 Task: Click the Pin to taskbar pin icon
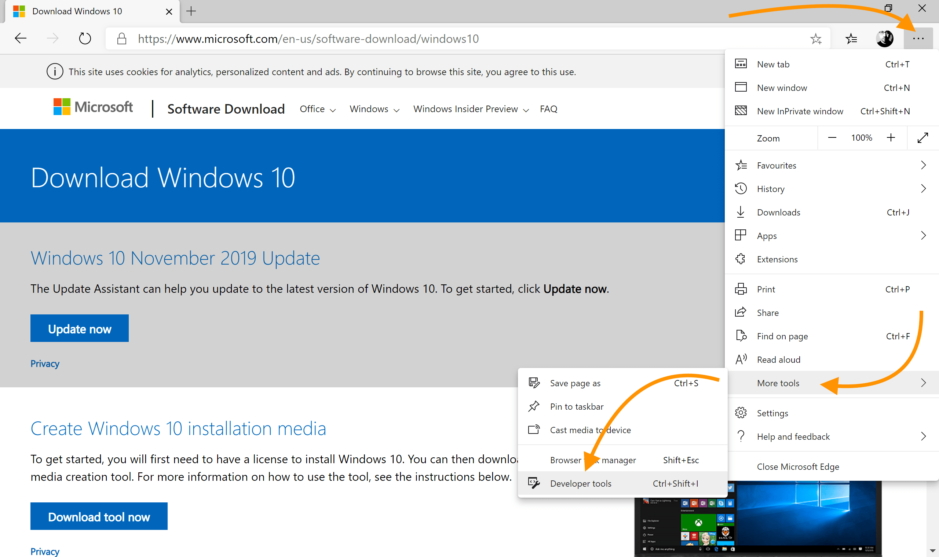534,406
